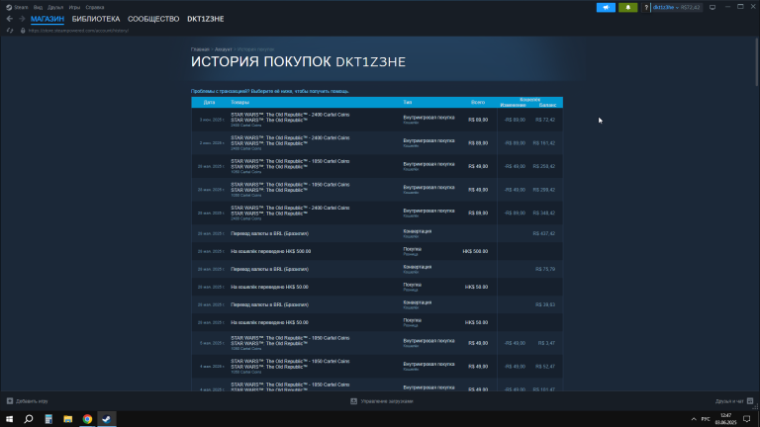This screenshot has width=760, height=427.
Task: Open the currency conversion row with balance R$ 437,42
Action: 377,233
